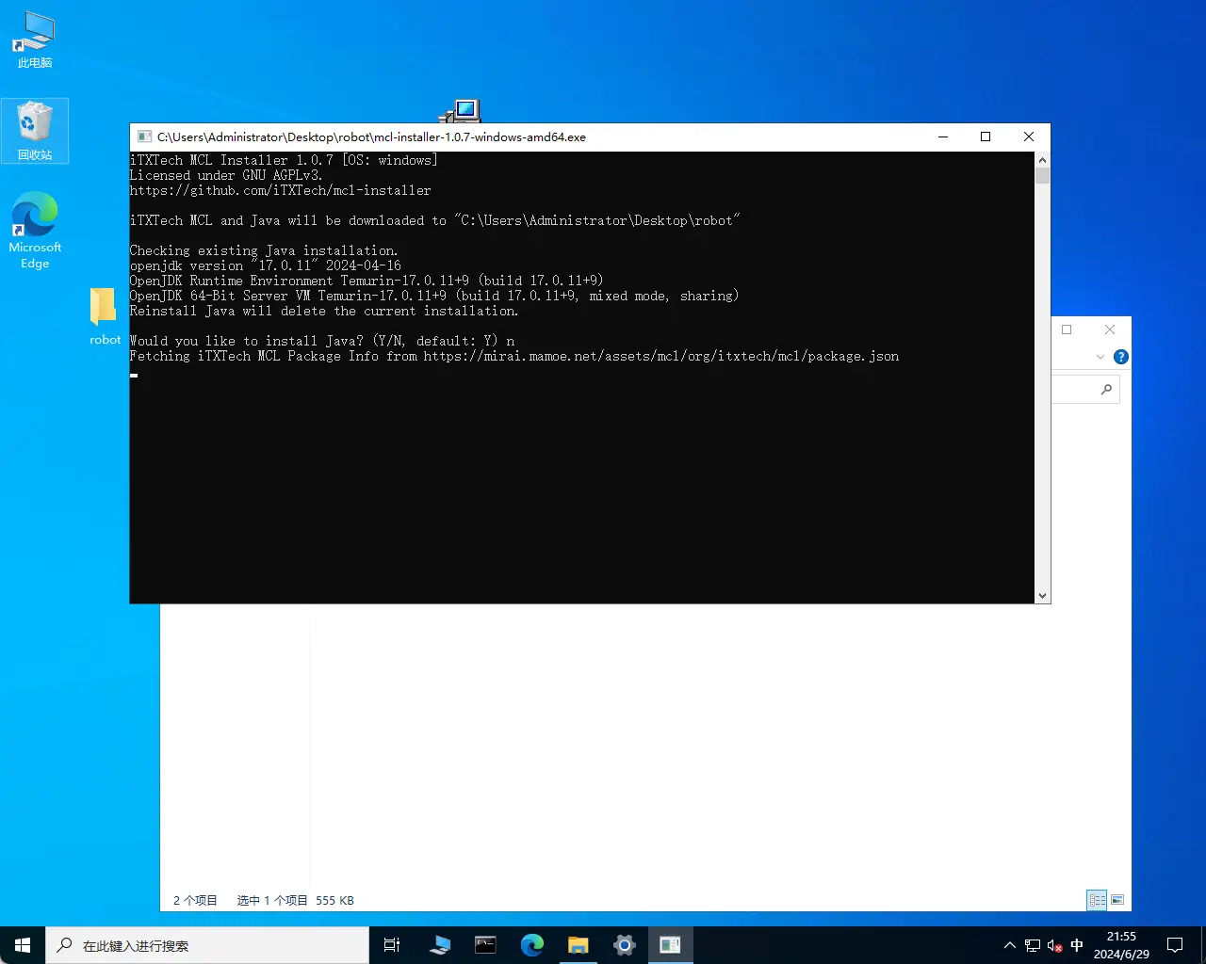Click the github.com/iTXTech/mcl-installer URL text

click(280, 190)
